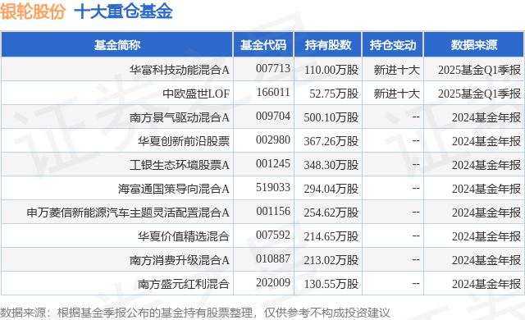
Task: Click the 银轮股份 title text
Action: [33, 11]
